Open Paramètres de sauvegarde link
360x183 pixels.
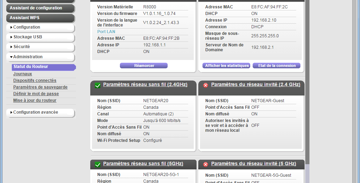tap(40, 87)
